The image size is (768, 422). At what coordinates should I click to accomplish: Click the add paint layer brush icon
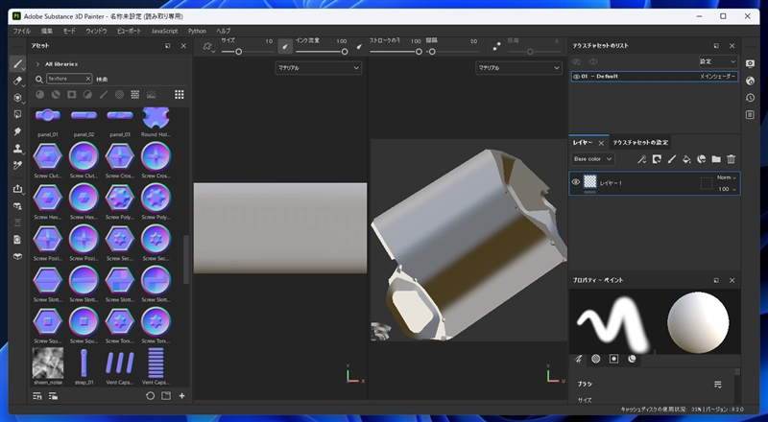[672, 159]
